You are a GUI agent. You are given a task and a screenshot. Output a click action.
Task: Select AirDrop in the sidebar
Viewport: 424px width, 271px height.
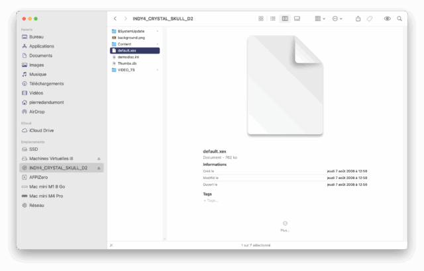(62, 112)
